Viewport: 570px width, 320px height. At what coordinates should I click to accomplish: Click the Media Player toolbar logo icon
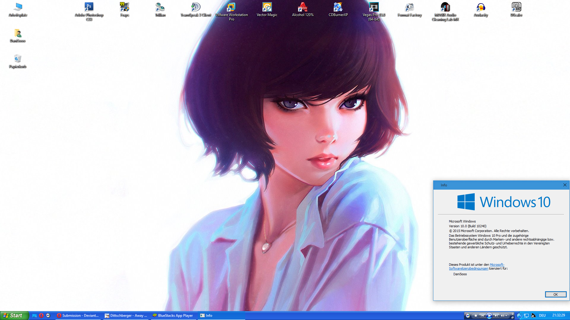(468, 316)
